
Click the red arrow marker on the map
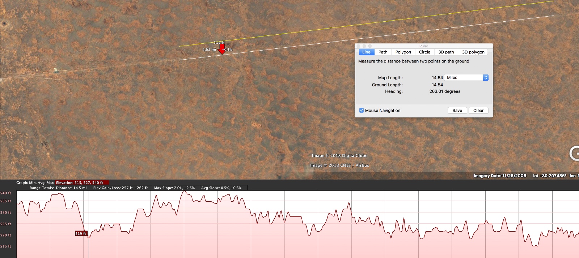222,49
